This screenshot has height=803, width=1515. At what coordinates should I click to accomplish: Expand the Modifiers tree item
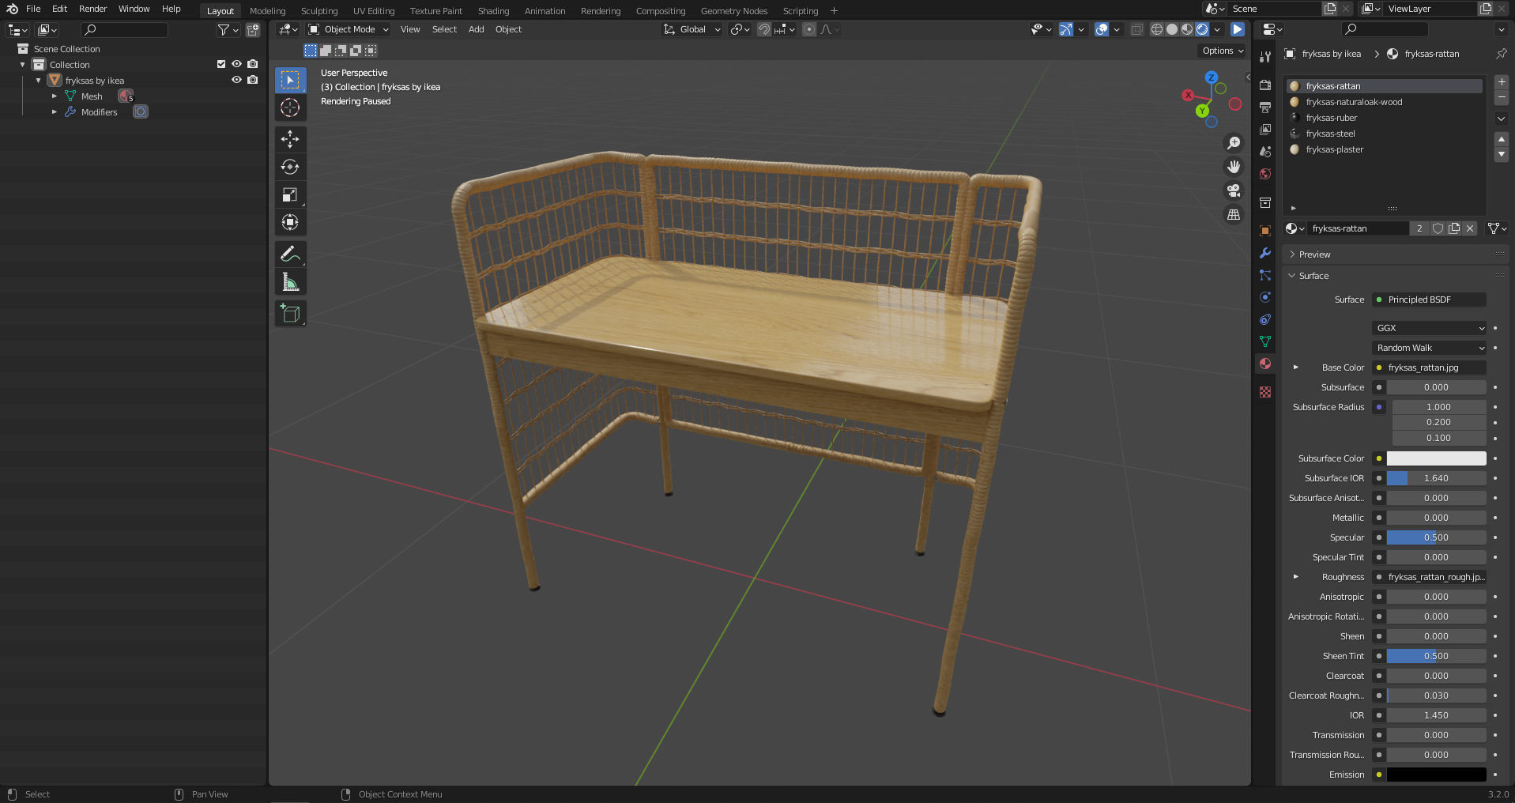tap(55, 112)
